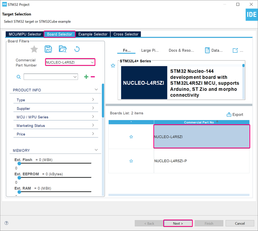Click the Next button

[x=178, y=223]
